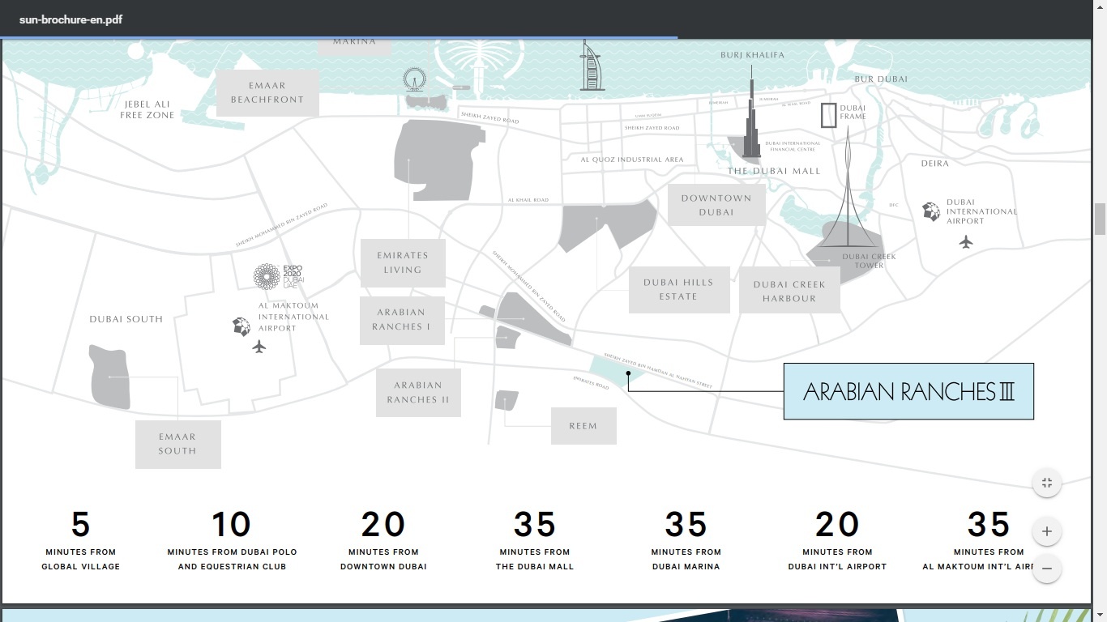Zoom in with the plus button
Viewport: 1107px width, 622px height.
pos(1047,531)
